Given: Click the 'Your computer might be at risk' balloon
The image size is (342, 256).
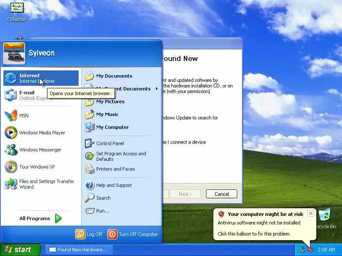Looking at the screenshot, I should coord(264,224).
